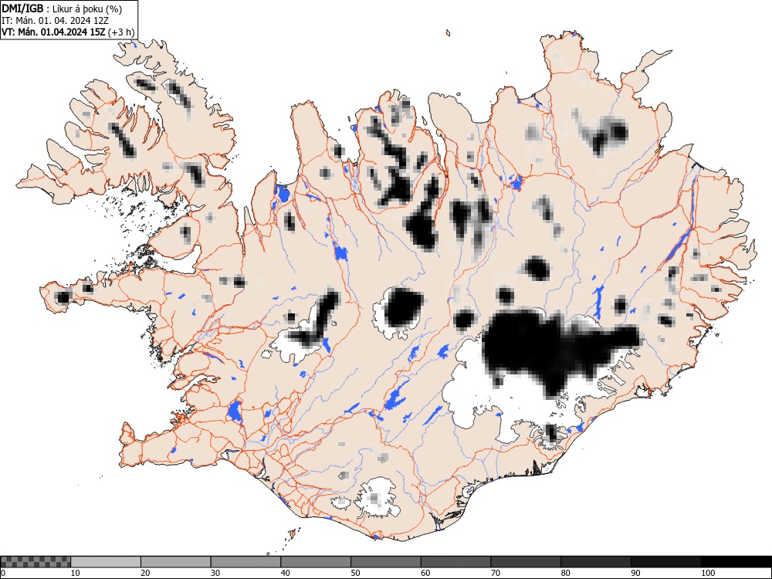
Task: Click the legend label '80'
Action: click(x=565, y=573)
